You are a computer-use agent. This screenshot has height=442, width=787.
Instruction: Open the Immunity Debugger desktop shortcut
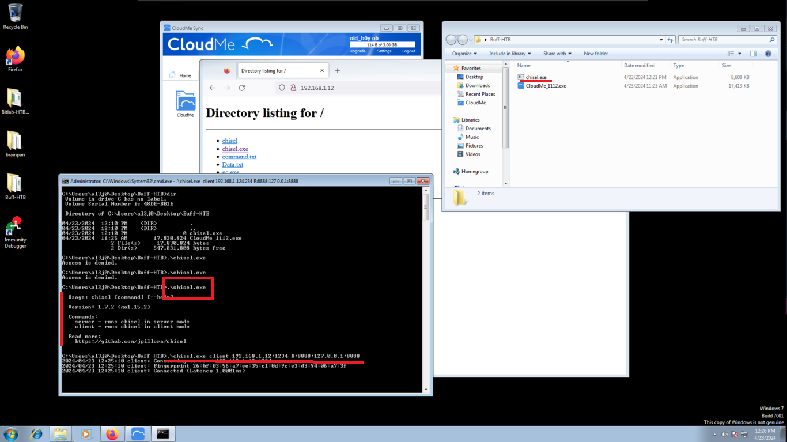(x=16, y=233)
